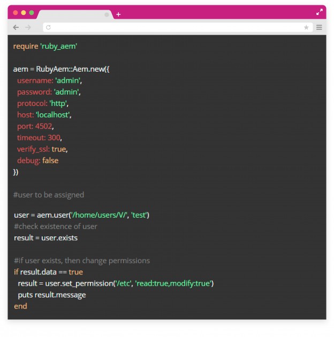This screenshot has width=334, height=337.
Task: Maximize the window using the green dot
Action: tap(32, 12)
